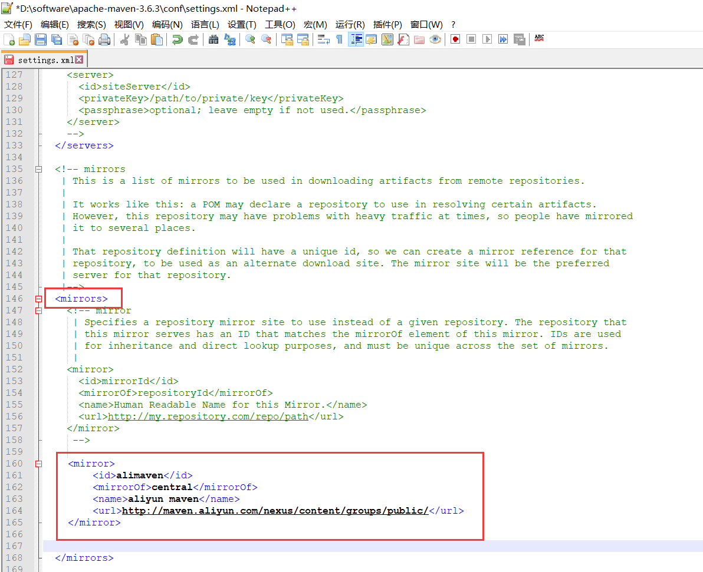This screenshot has width=703, height=572.
Task: Open Function List toolbar icon
Action: pos(403,40)
